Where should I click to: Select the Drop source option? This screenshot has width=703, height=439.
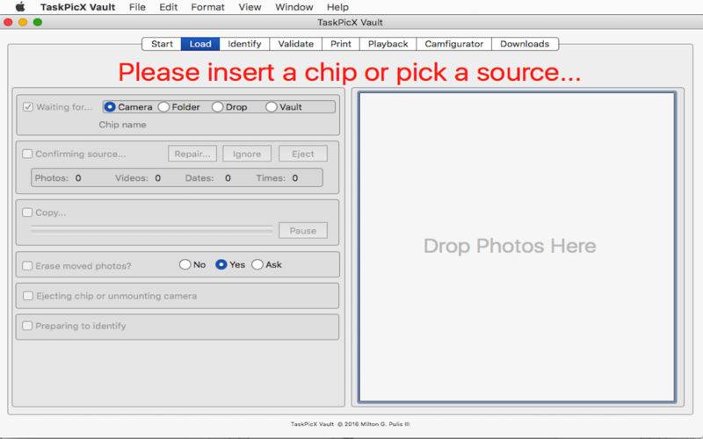pos(217,106)
